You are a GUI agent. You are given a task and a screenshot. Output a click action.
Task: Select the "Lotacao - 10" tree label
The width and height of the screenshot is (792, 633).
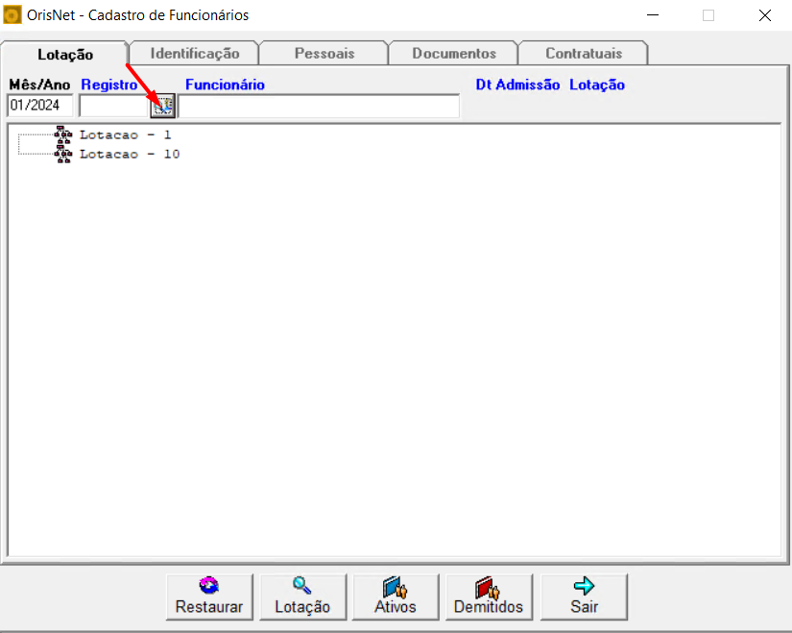click(129, 154)
